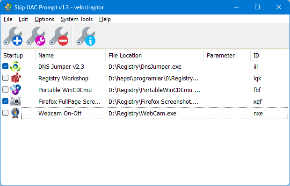Click the add program wrench icon

pos(13,36)
